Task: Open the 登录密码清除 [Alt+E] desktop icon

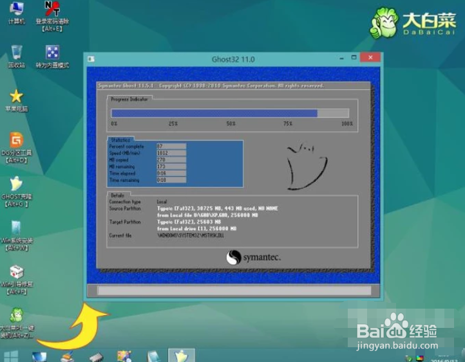Action: 53,16
